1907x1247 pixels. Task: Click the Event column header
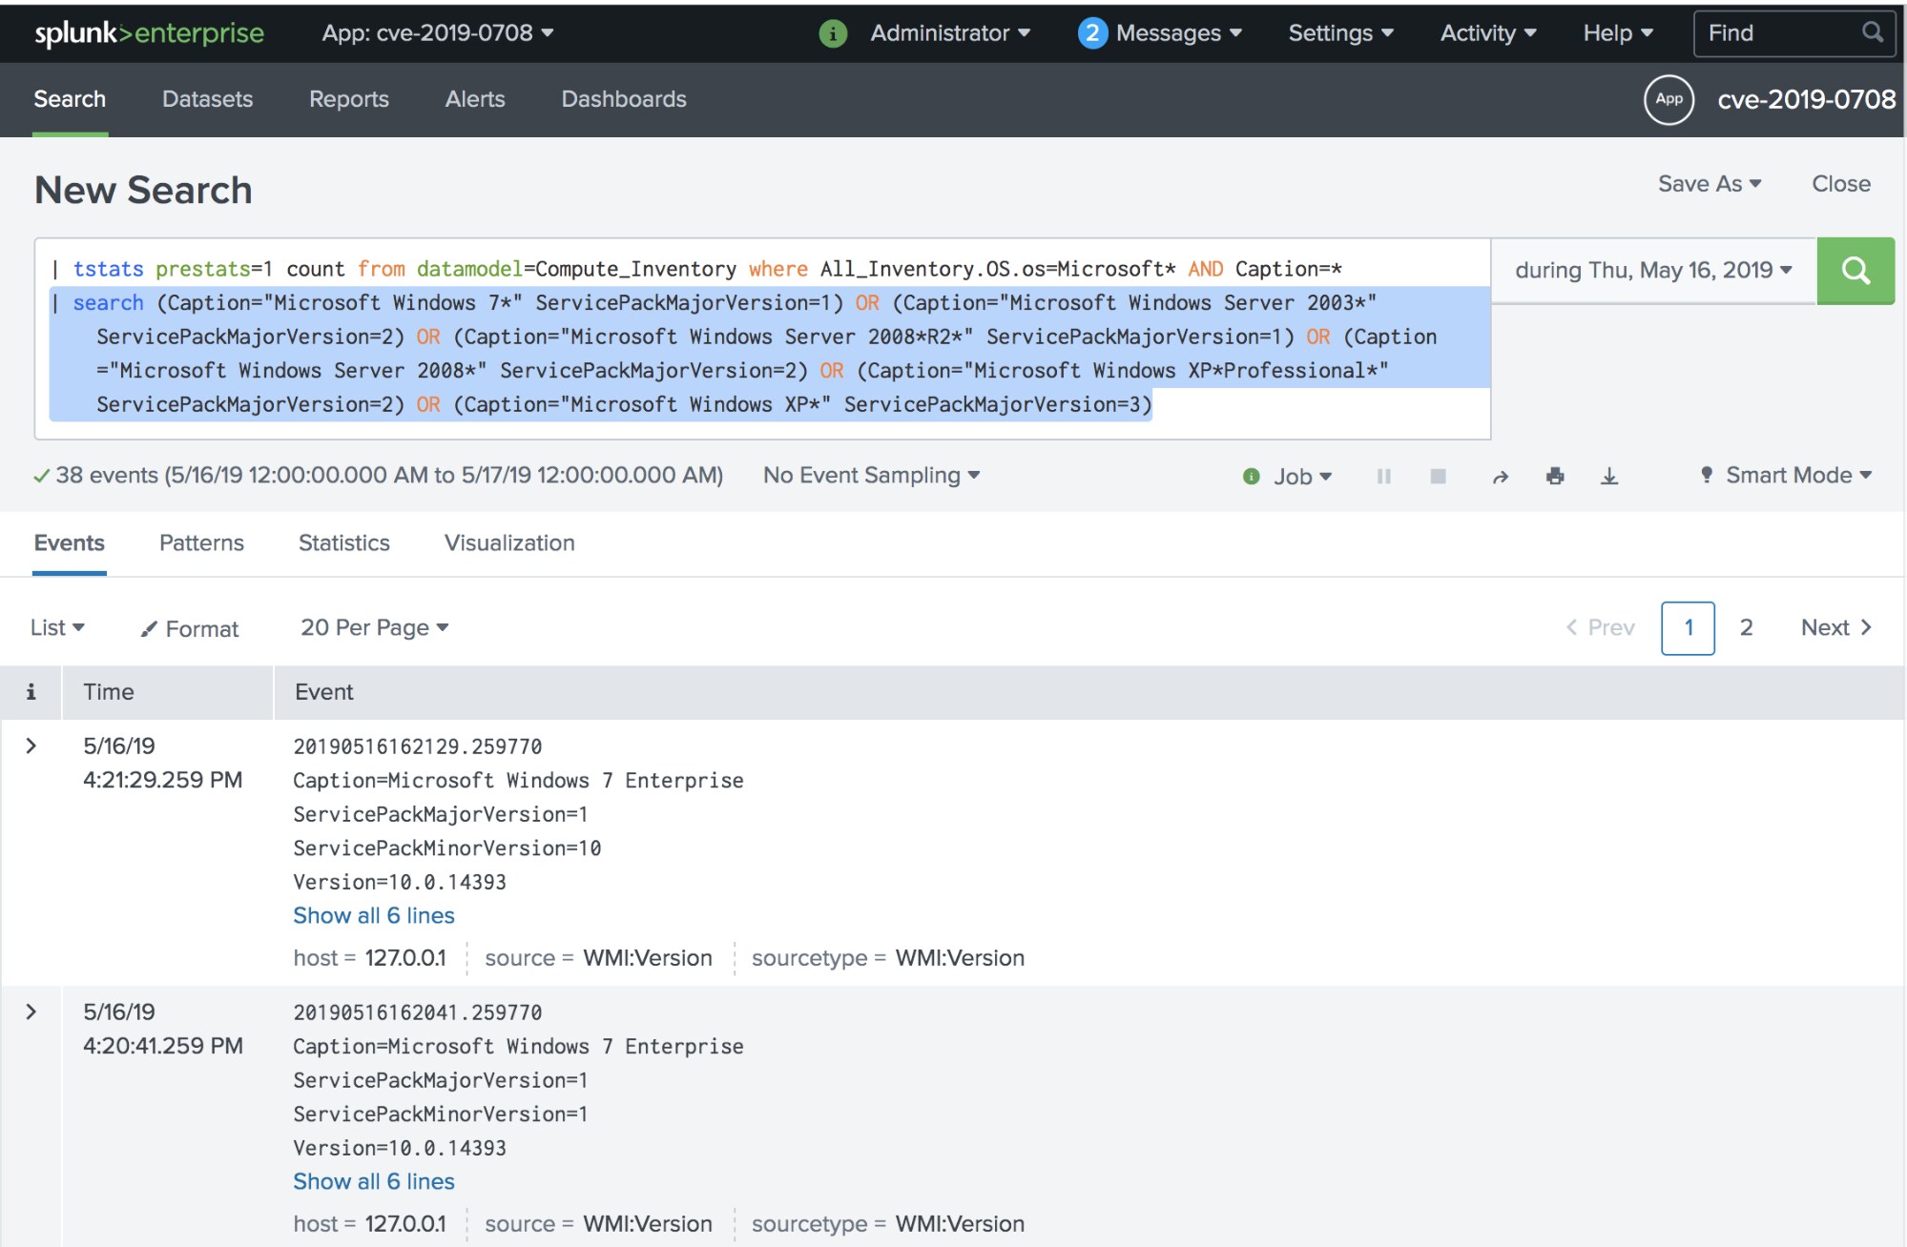coord(323,692)
